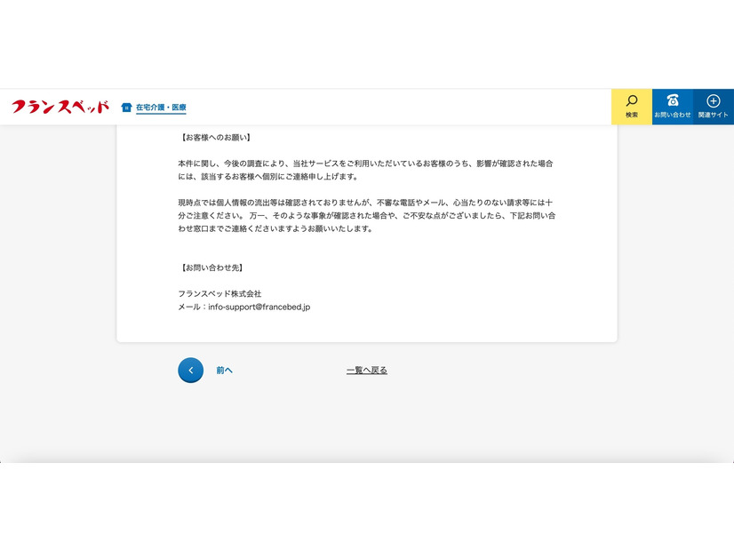Click the 一覧へ戻る link

coord(366,369)
